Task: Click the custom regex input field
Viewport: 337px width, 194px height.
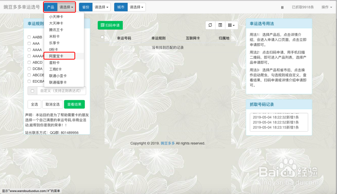Action: (x=61, y=91)
